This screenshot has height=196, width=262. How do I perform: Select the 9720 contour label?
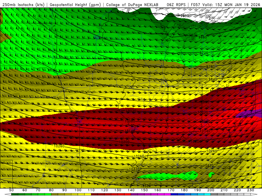tap(204, 53)
